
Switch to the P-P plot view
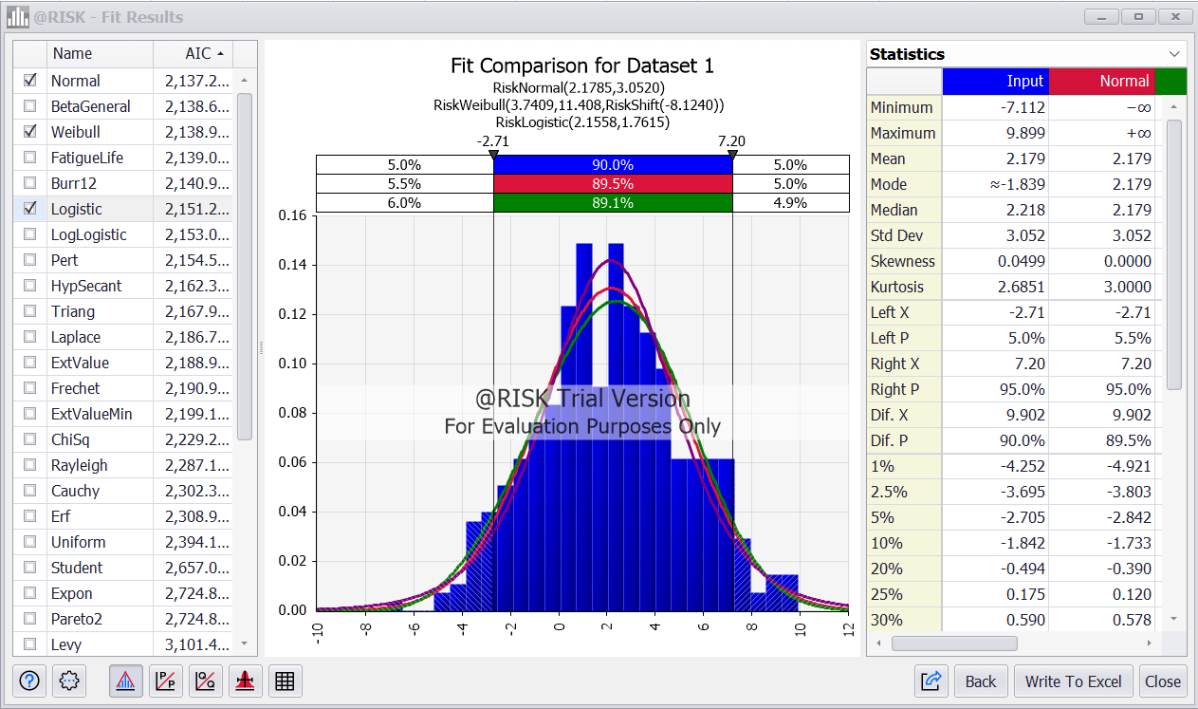[165, 681]
